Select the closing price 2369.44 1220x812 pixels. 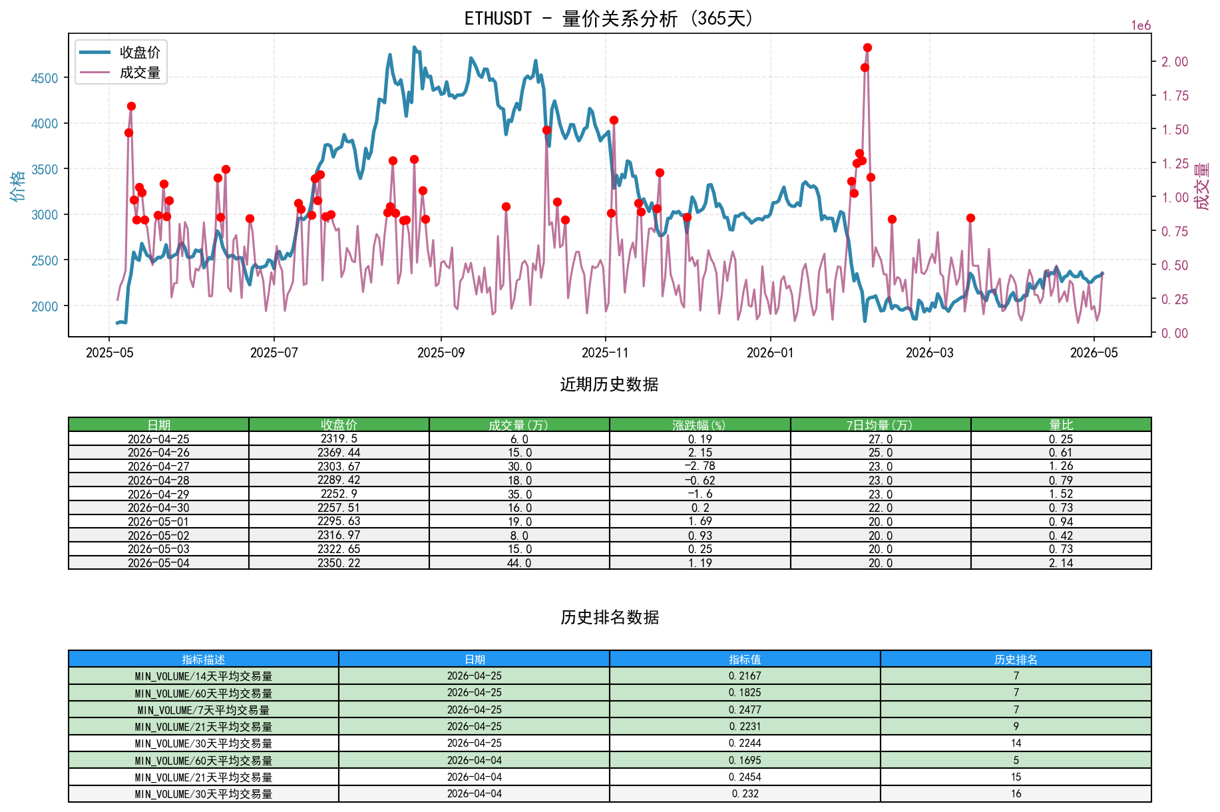[339, 453]
